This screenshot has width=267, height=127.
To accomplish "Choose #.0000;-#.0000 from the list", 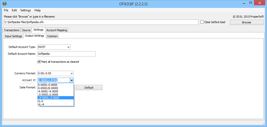I will click(56, 91).
